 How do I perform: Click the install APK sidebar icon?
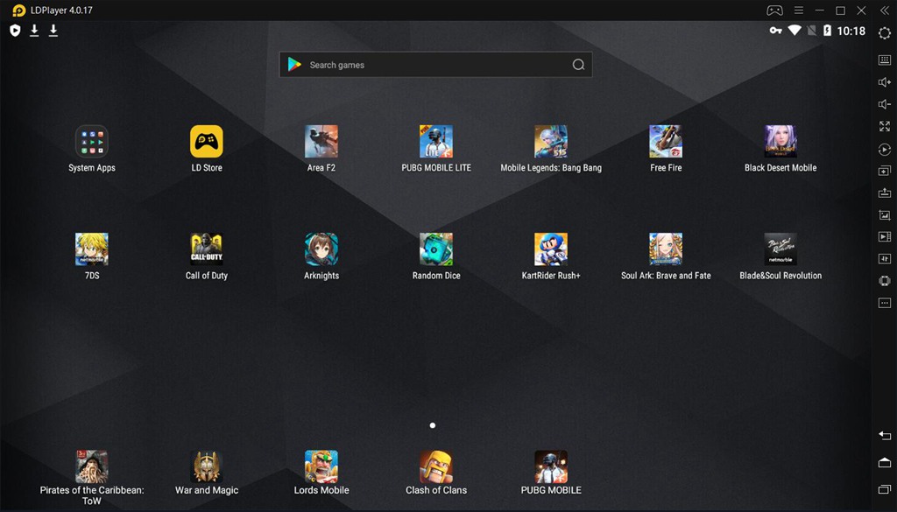point(885,193)
